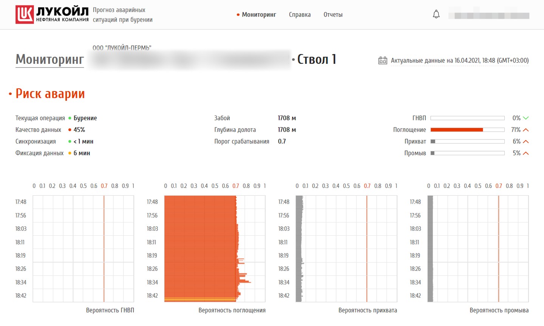Open the notifications bell icon
This screenshot has height=326, width=544.
click(x=436, y=14)
